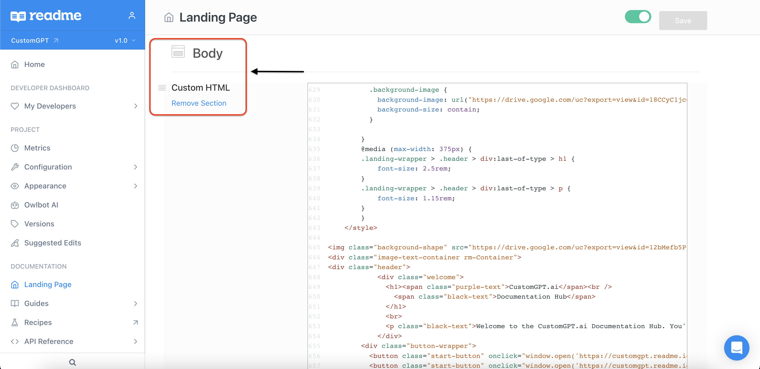
Task: Click the Save button
Action: 683,21
